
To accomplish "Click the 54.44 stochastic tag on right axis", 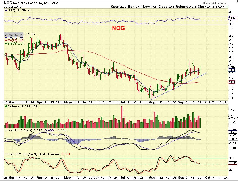I will pos(233,163).
